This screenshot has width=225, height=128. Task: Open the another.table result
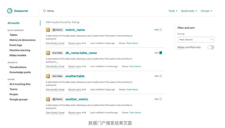coord(75,76)
